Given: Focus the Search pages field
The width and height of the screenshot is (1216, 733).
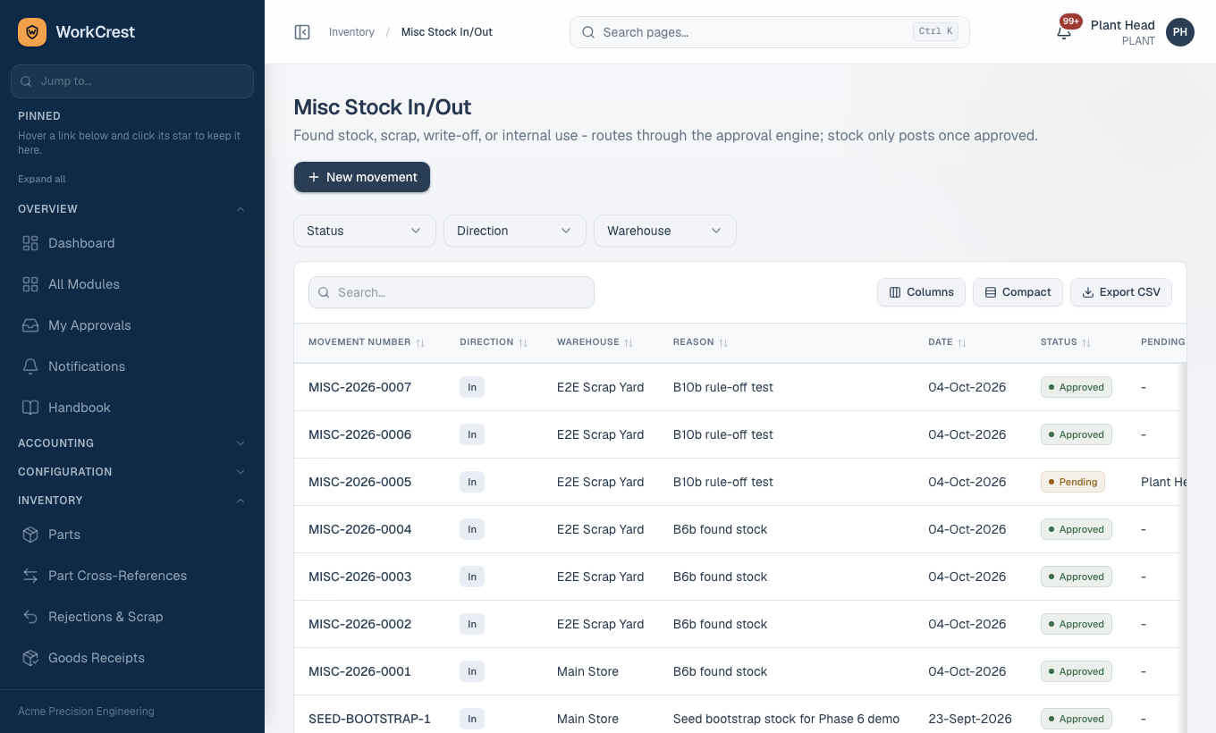Looking at the screenshot, I should 770,32.
